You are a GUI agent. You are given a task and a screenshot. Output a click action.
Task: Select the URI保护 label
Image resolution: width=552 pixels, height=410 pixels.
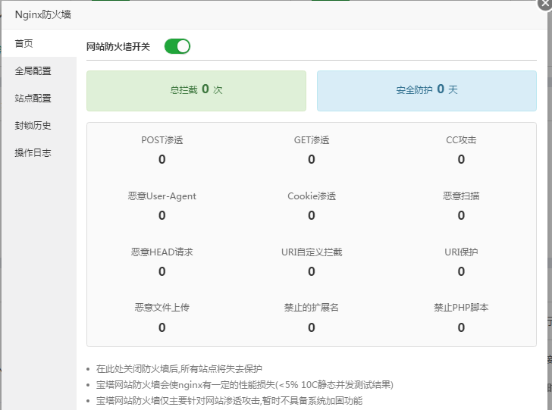pos(461,252)
